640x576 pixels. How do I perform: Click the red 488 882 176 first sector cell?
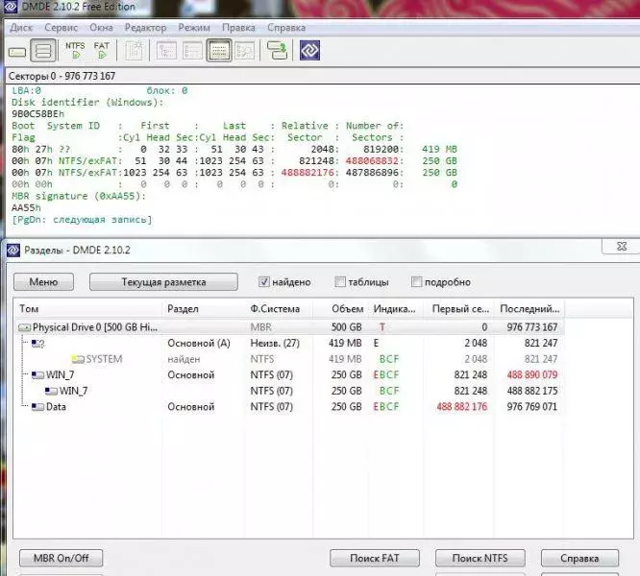(461, 407)
